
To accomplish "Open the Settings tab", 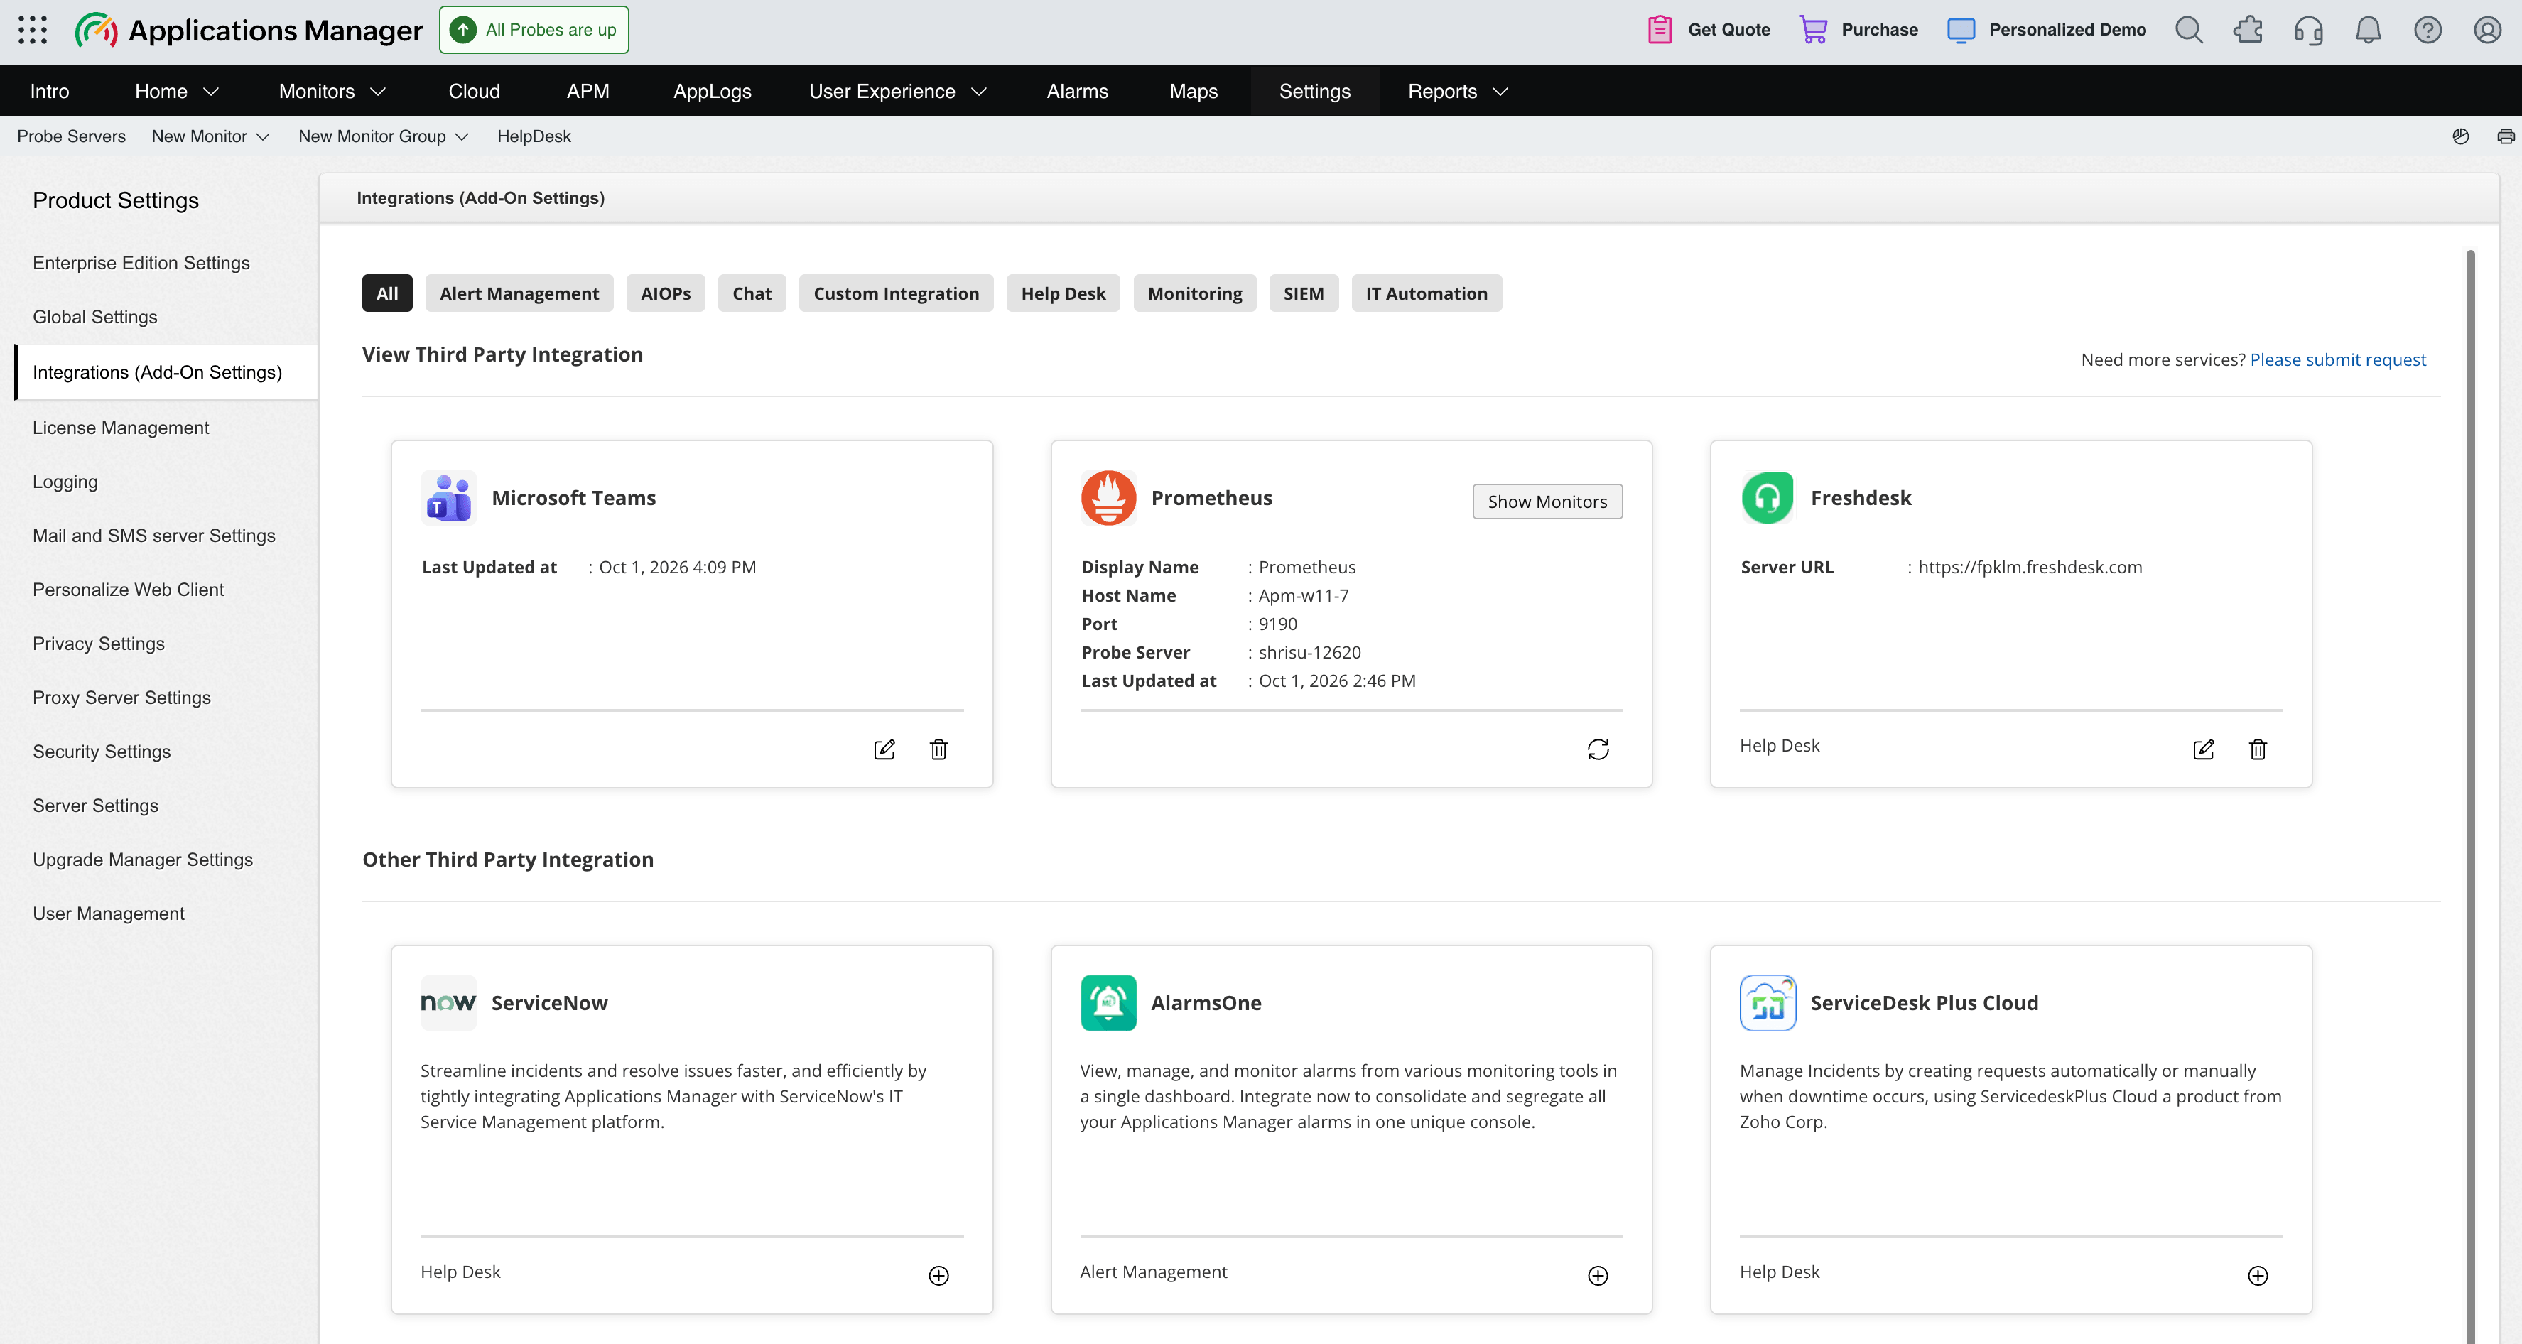I will click(1314, 91).
